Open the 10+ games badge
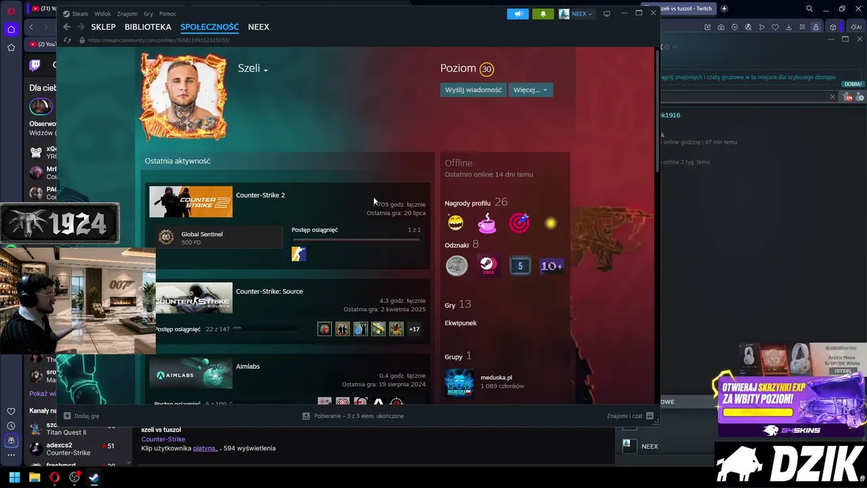Screen dimensions: 867x488 pos(551,266)
